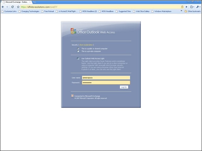
Task: Click the Log On button
Action: click(124, 87)
